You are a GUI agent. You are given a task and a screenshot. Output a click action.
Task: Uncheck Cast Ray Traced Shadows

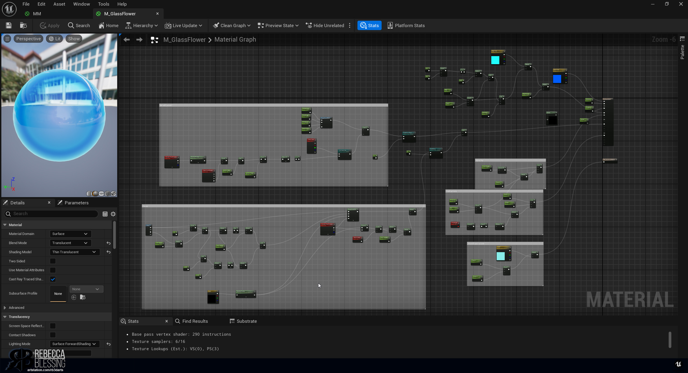click(53, 279)
